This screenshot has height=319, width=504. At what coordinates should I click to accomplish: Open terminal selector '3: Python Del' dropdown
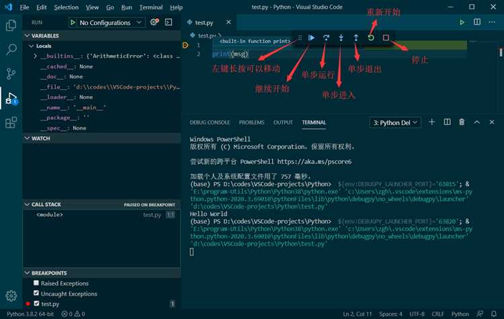(x=395, y=122)
